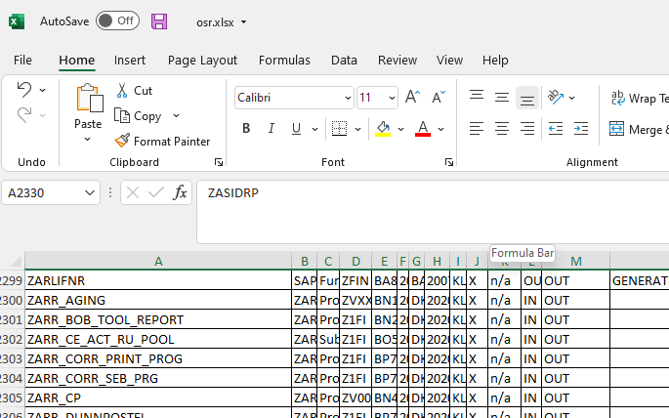Expand the Undo history dropdown
The width and height of the screenshot is (669, 418).
click(x=42, y=90)
